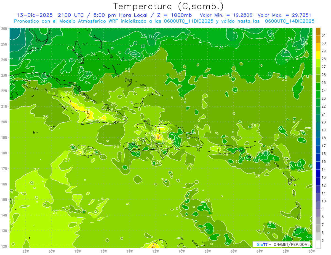Screen dimensions: 331x255
Task: Click the initialization time '0600UTC_11DIC2025'
Action: 189,21
